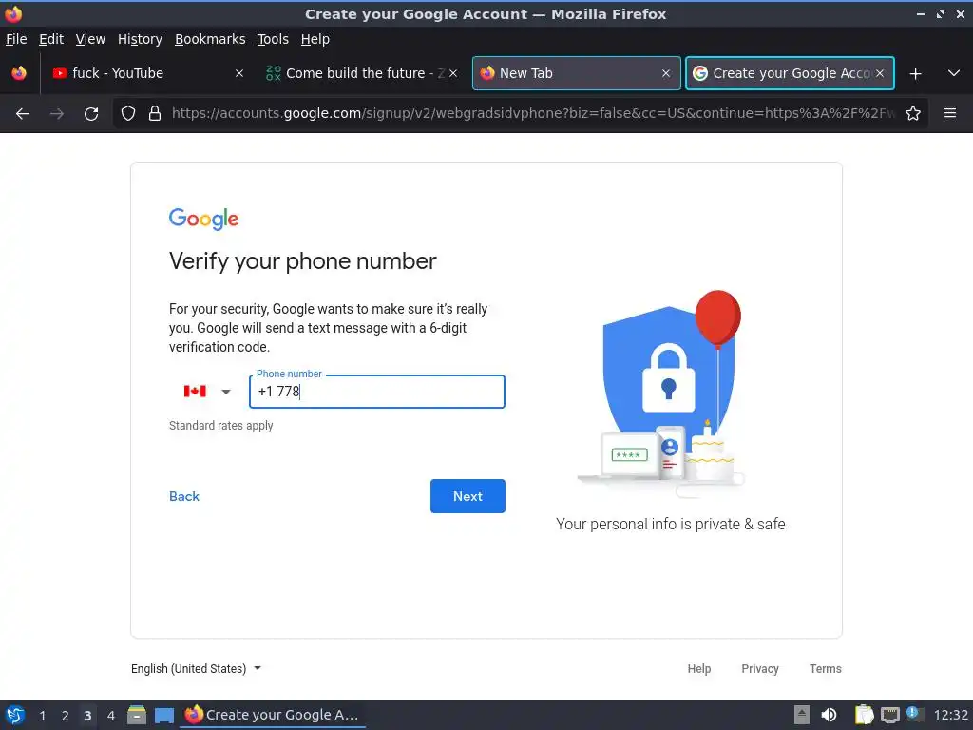973x730 pixels.
Task: Bookmark this page with the star icon
Action: point(913,114)
